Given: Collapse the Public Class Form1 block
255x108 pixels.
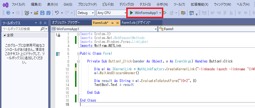Looking at the screenshot, I should (78, 54).
